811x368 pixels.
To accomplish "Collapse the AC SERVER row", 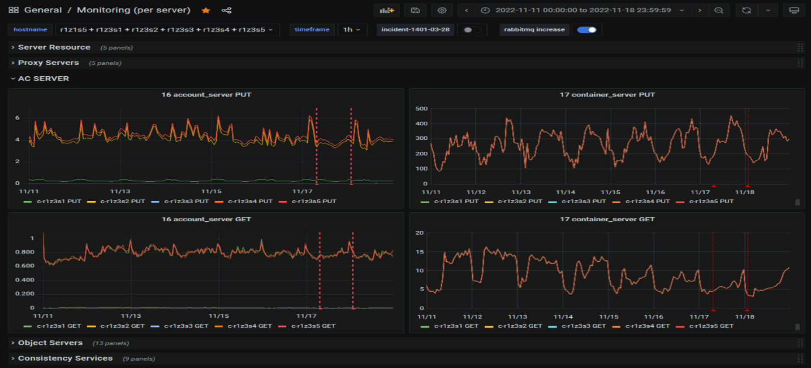I will [43, 78].
